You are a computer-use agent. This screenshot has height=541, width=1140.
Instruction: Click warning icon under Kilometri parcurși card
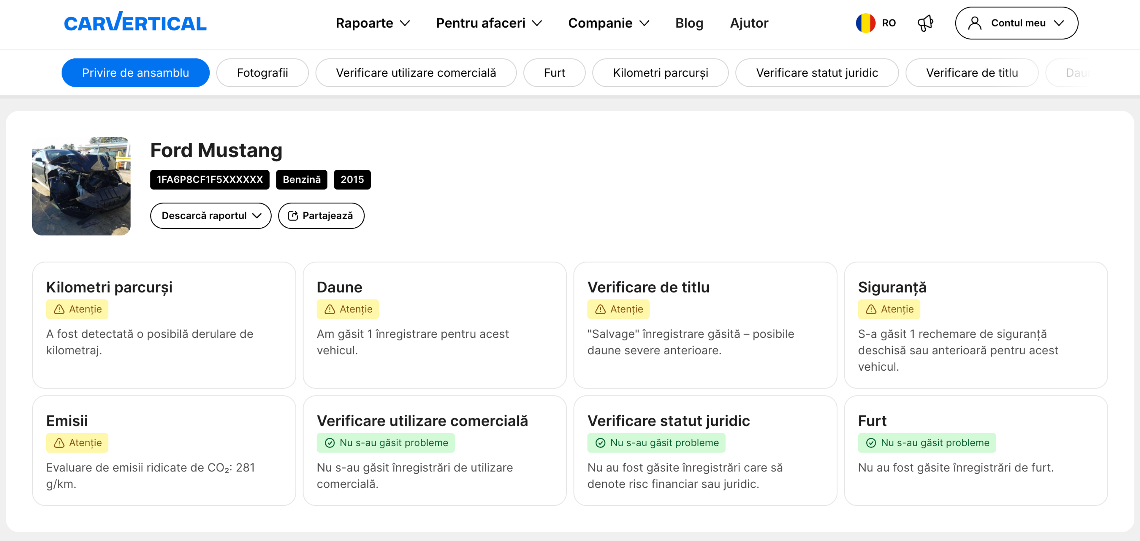click(x=59, y=310)
